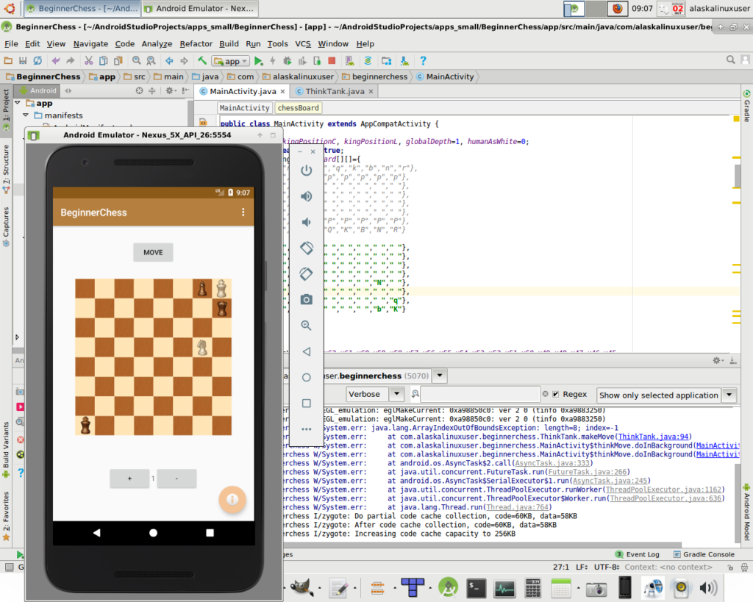Viewport: 753px width, 602px height.
Task: Tap the orange floating info button
Action: point(232,499)
